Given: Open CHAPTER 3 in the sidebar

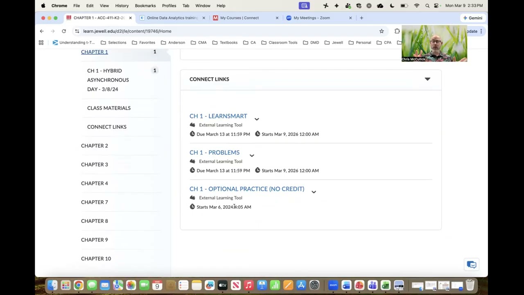Looking at the screenshot, I should pyautogui.click(x=95, y=165).
